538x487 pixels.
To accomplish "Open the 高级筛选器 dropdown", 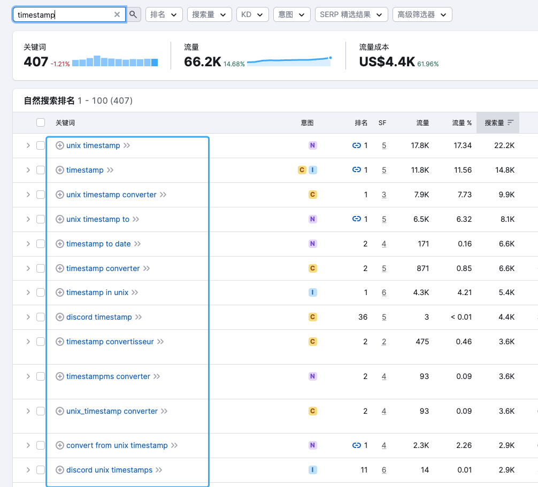I will [422, 14].
